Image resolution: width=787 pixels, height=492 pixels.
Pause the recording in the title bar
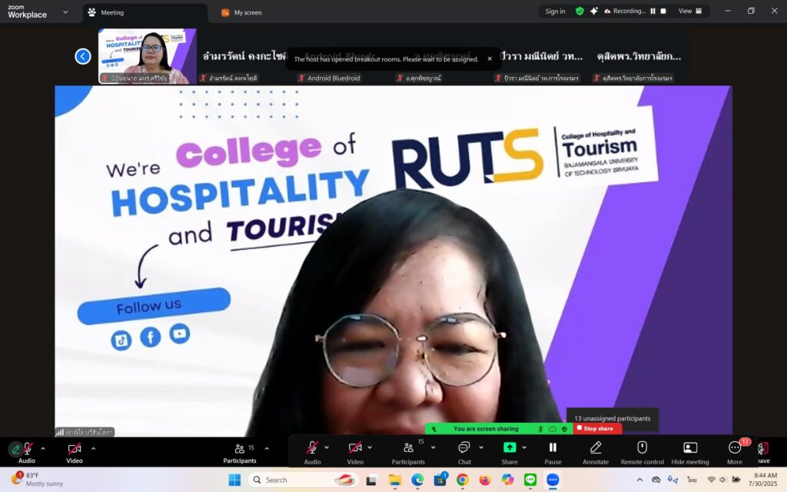(653, 11)
